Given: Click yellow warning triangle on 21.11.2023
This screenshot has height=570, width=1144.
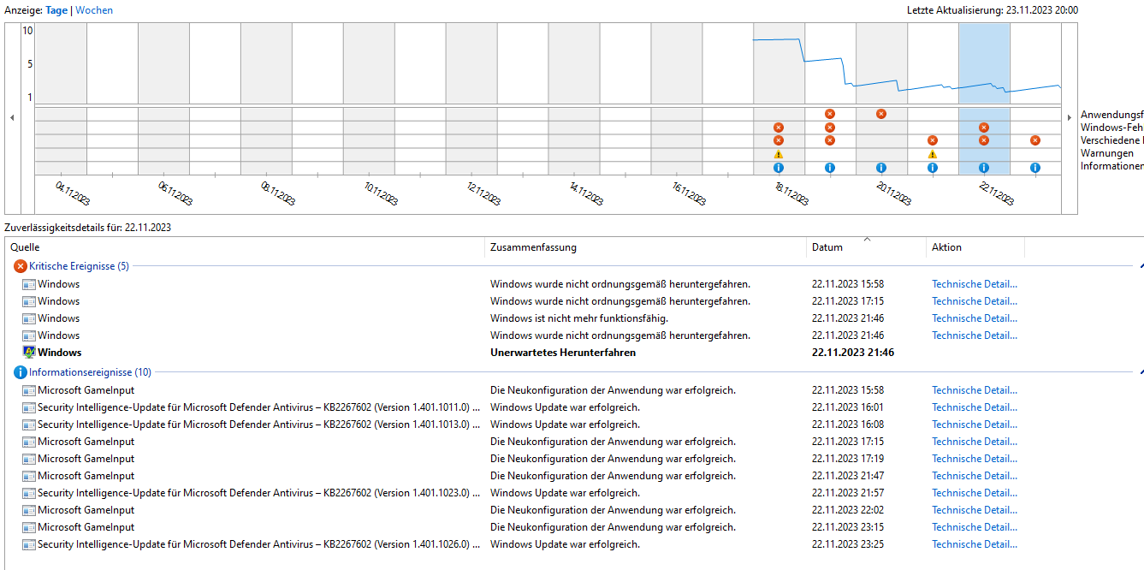Looking at the screenshot, I should pos(933,154).
